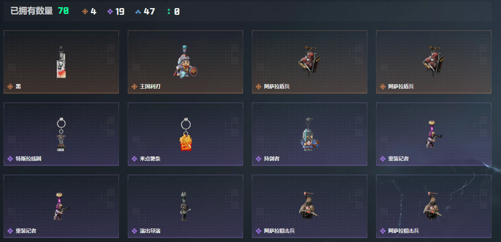The width and height of the screenshot is (501, 242).
Task: Click the orange rarity icon showing 4
Action: pos(85,11)
